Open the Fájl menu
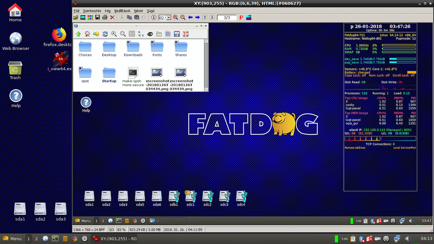Viewport: 434px width, 244px height. [77, 11]
